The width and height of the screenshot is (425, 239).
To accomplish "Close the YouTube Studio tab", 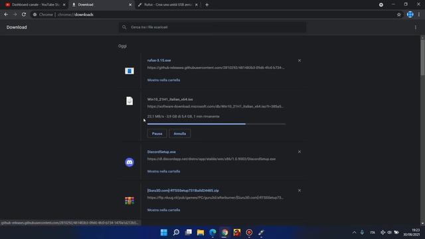I will click(x=64, y=5).
